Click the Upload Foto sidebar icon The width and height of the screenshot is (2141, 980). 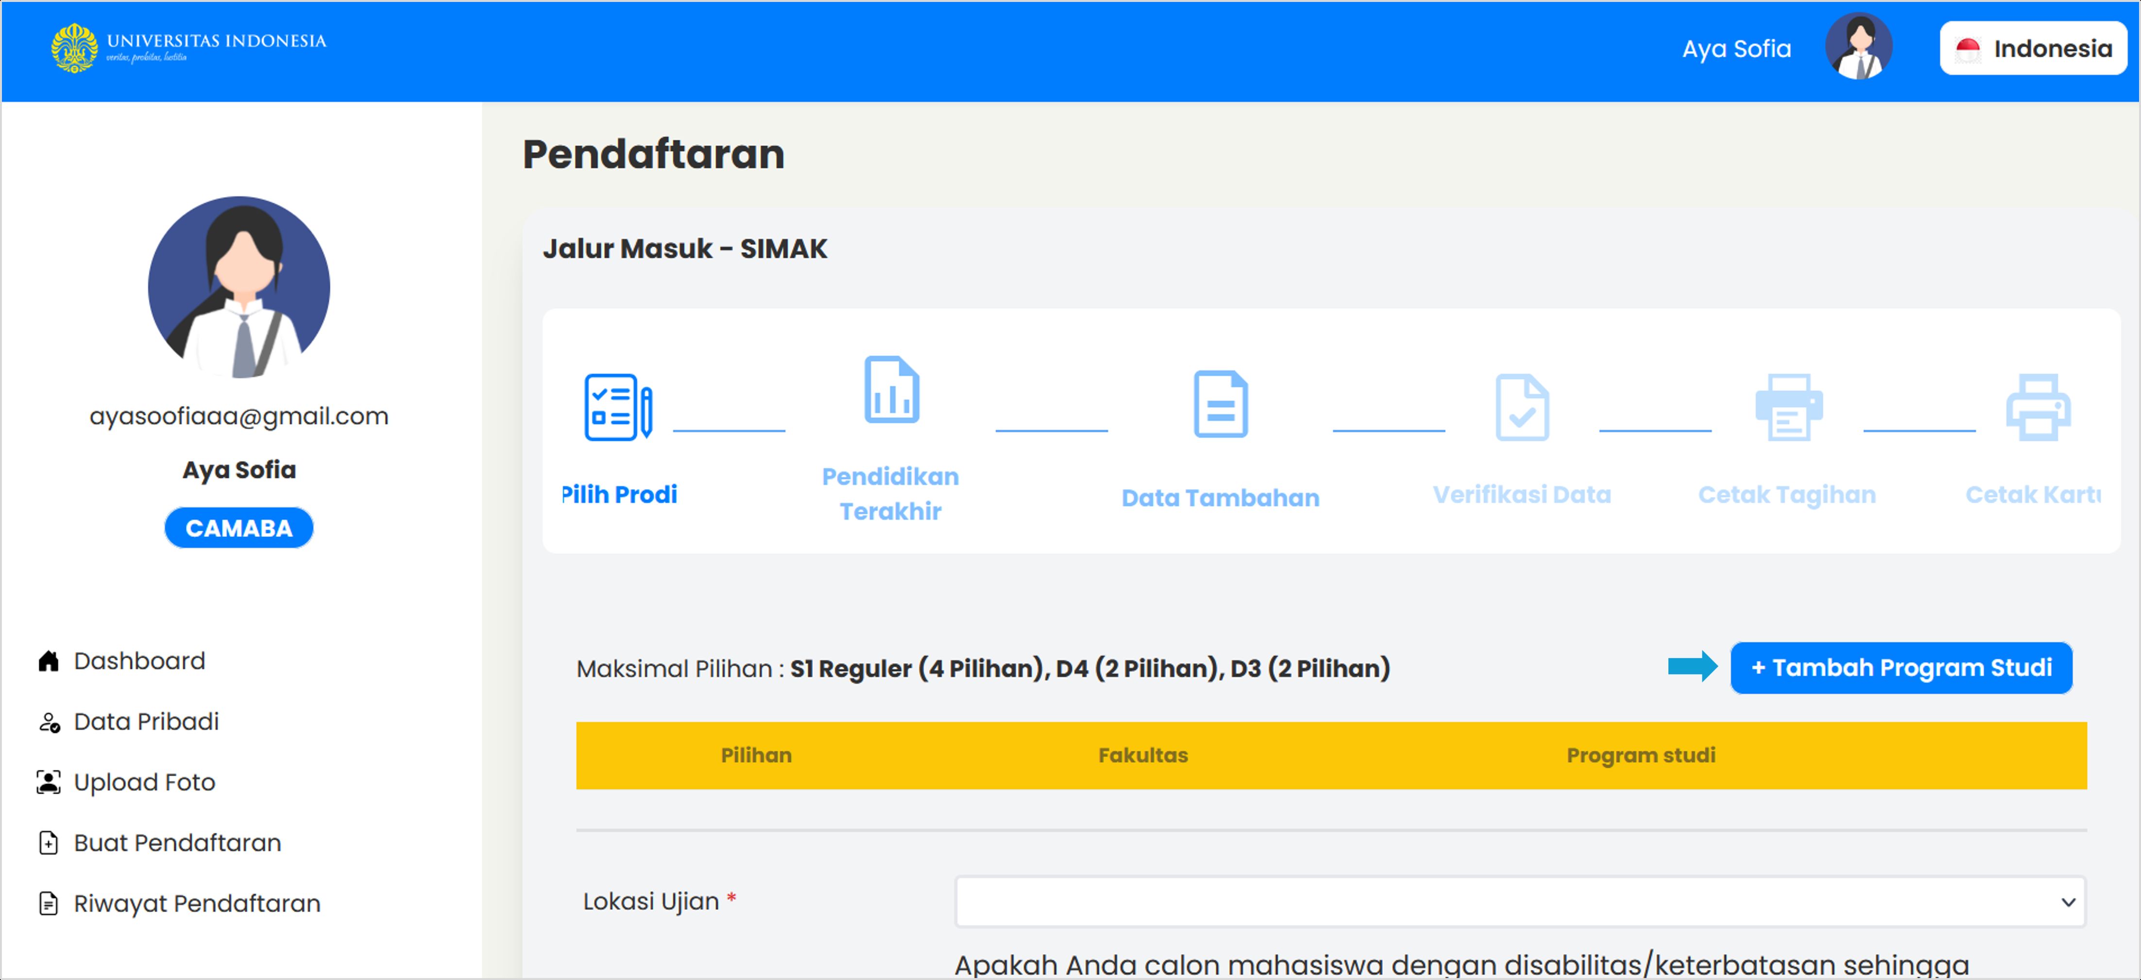(48, 782)
